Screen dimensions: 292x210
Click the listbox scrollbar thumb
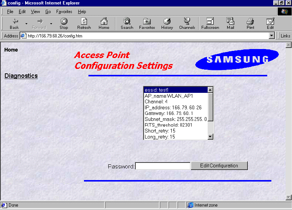tap(210, 107)
